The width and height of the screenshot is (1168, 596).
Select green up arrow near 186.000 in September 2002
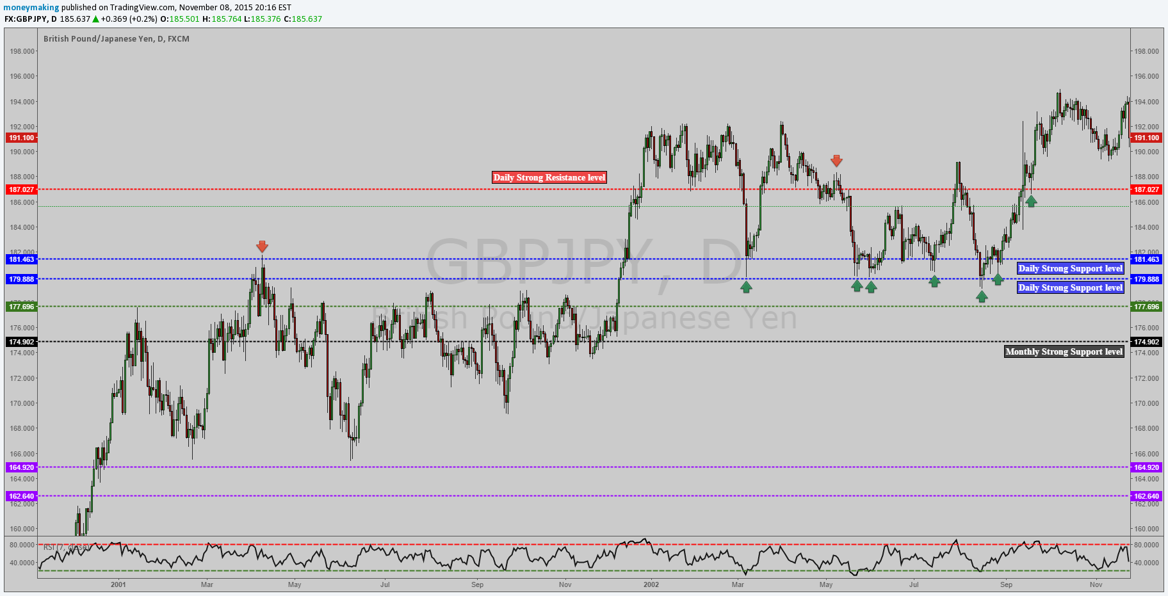[1031, 201]
